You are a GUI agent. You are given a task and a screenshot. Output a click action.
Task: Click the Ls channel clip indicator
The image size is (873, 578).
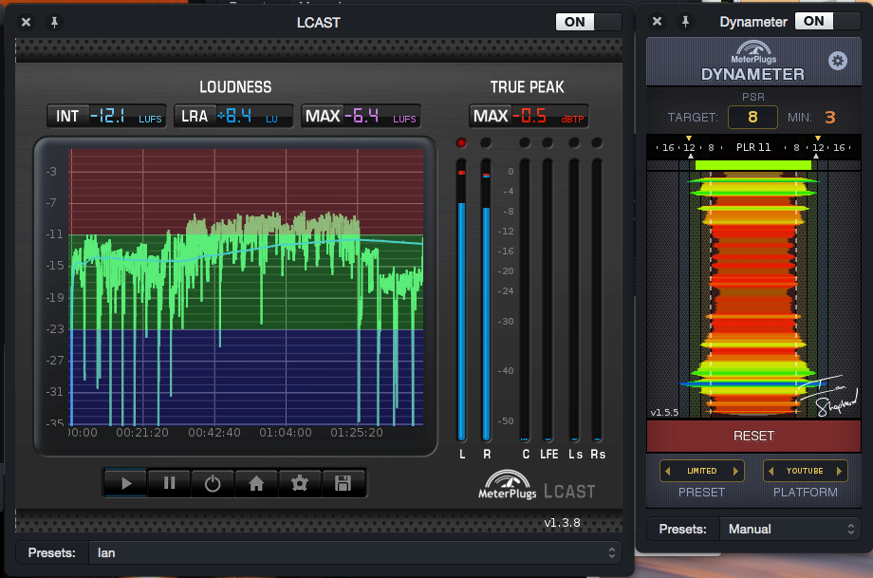coord(574,143)
